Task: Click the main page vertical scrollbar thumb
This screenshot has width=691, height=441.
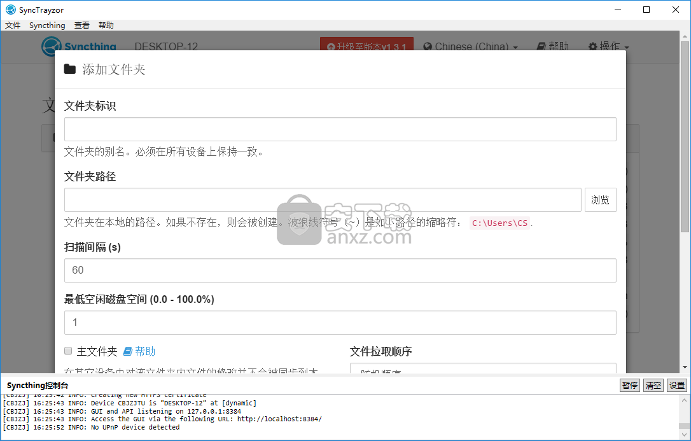Action: pyautogui.click(x=685, y=137)
